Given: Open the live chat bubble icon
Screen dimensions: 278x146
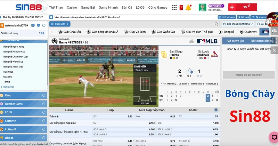Looking at the screenshot, I should point(274,137).
